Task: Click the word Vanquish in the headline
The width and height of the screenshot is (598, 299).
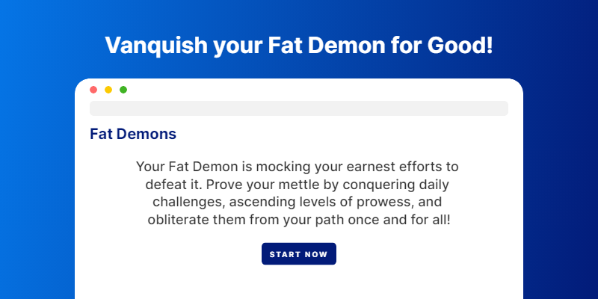Action: (156, 46)
